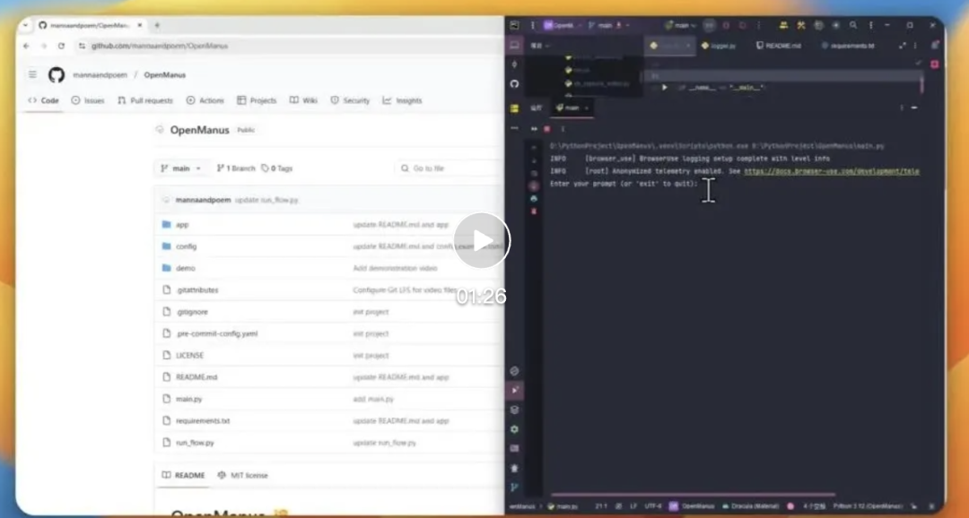The height and width of the screenshot is (518, 969).
Task: Open the Git branch main dropdown in the IDE
Action: [608, 25]
